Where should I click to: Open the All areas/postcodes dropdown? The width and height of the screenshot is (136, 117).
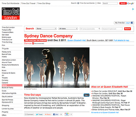point(90,29)
